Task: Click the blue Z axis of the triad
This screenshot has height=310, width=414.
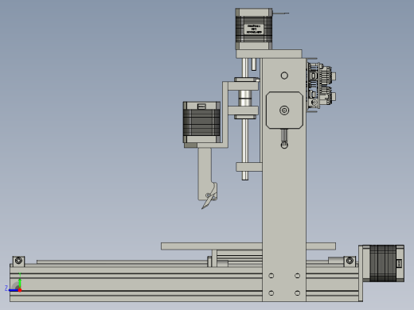Action: [x=14, y=290]
